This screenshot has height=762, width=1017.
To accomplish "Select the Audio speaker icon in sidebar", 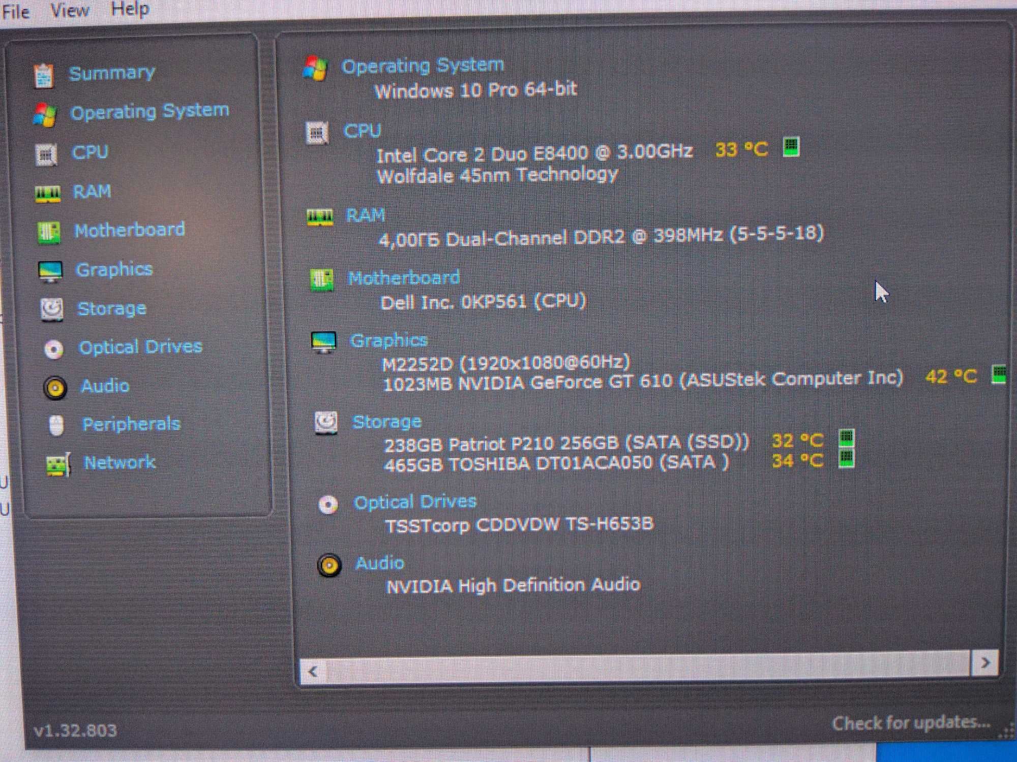I will pyautogui.click(x=55, y=389).
